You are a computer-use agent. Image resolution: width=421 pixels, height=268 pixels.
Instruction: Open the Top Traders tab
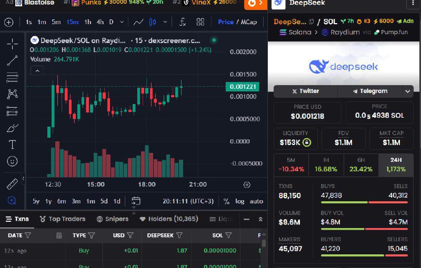pyautogui.click(x=62, y=219)
